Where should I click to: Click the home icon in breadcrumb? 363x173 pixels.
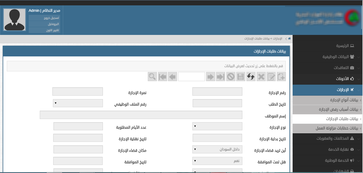[x=289, y=39]
